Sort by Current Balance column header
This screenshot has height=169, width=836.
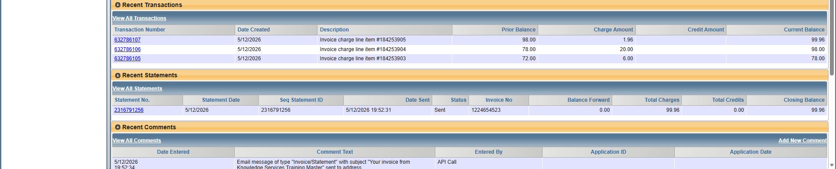[x=804, y=30]
